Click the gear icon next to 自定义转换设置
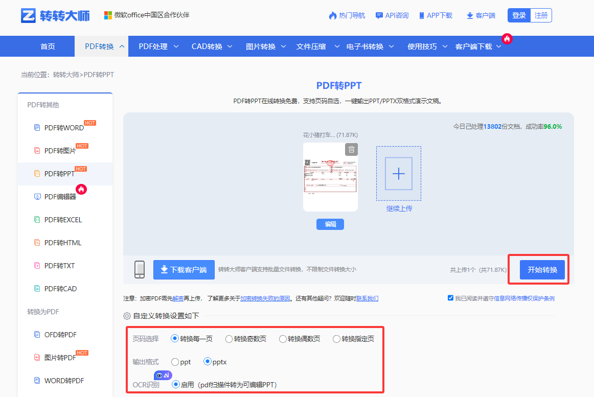Image resolution: width=594 pixels, height=397 pixels. click(x=127, y=316)
